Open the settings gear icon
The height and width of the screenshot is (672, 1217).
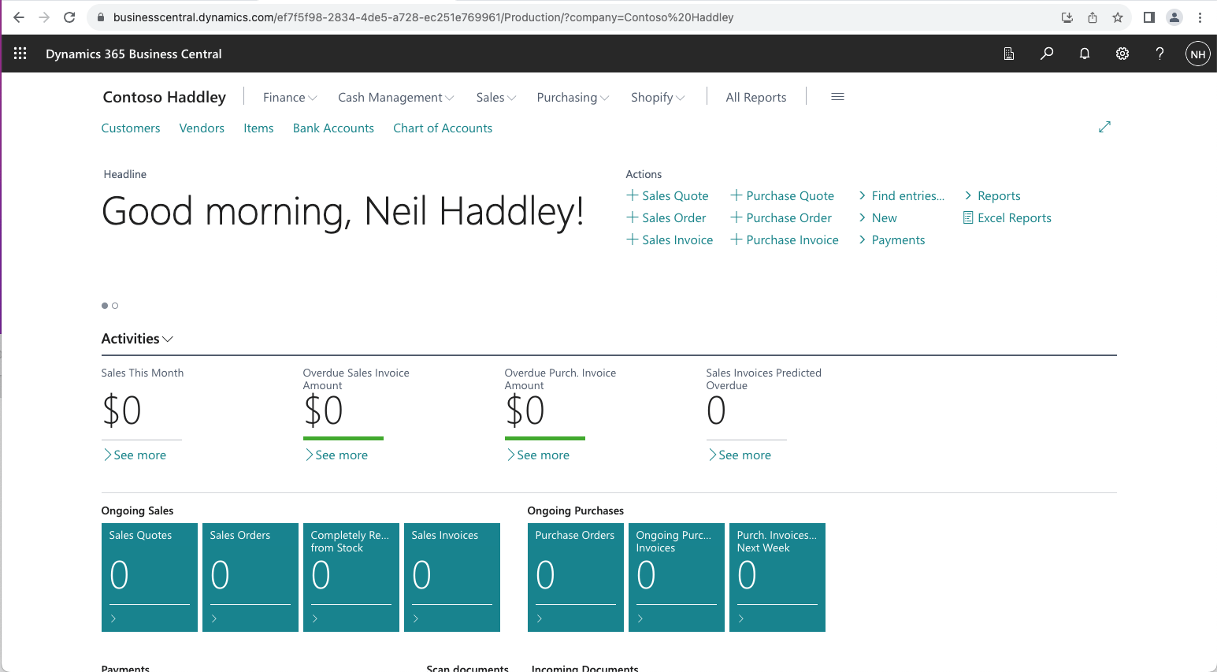[x=1122, y=54]
